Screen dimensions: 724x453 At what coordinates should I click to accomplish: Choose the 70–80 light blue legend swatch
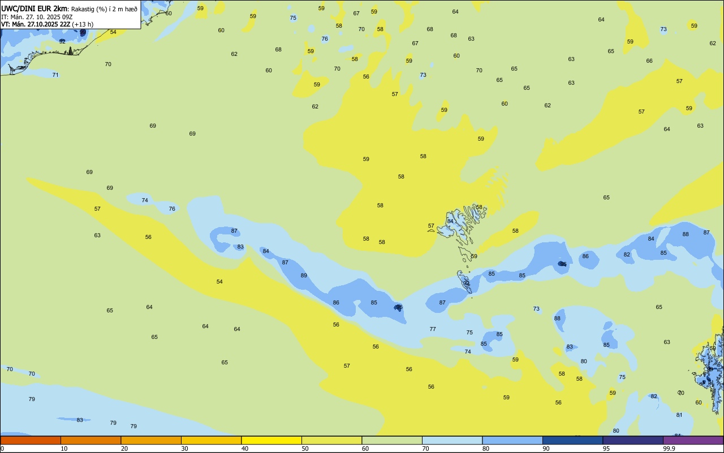[x=452, y=440]
